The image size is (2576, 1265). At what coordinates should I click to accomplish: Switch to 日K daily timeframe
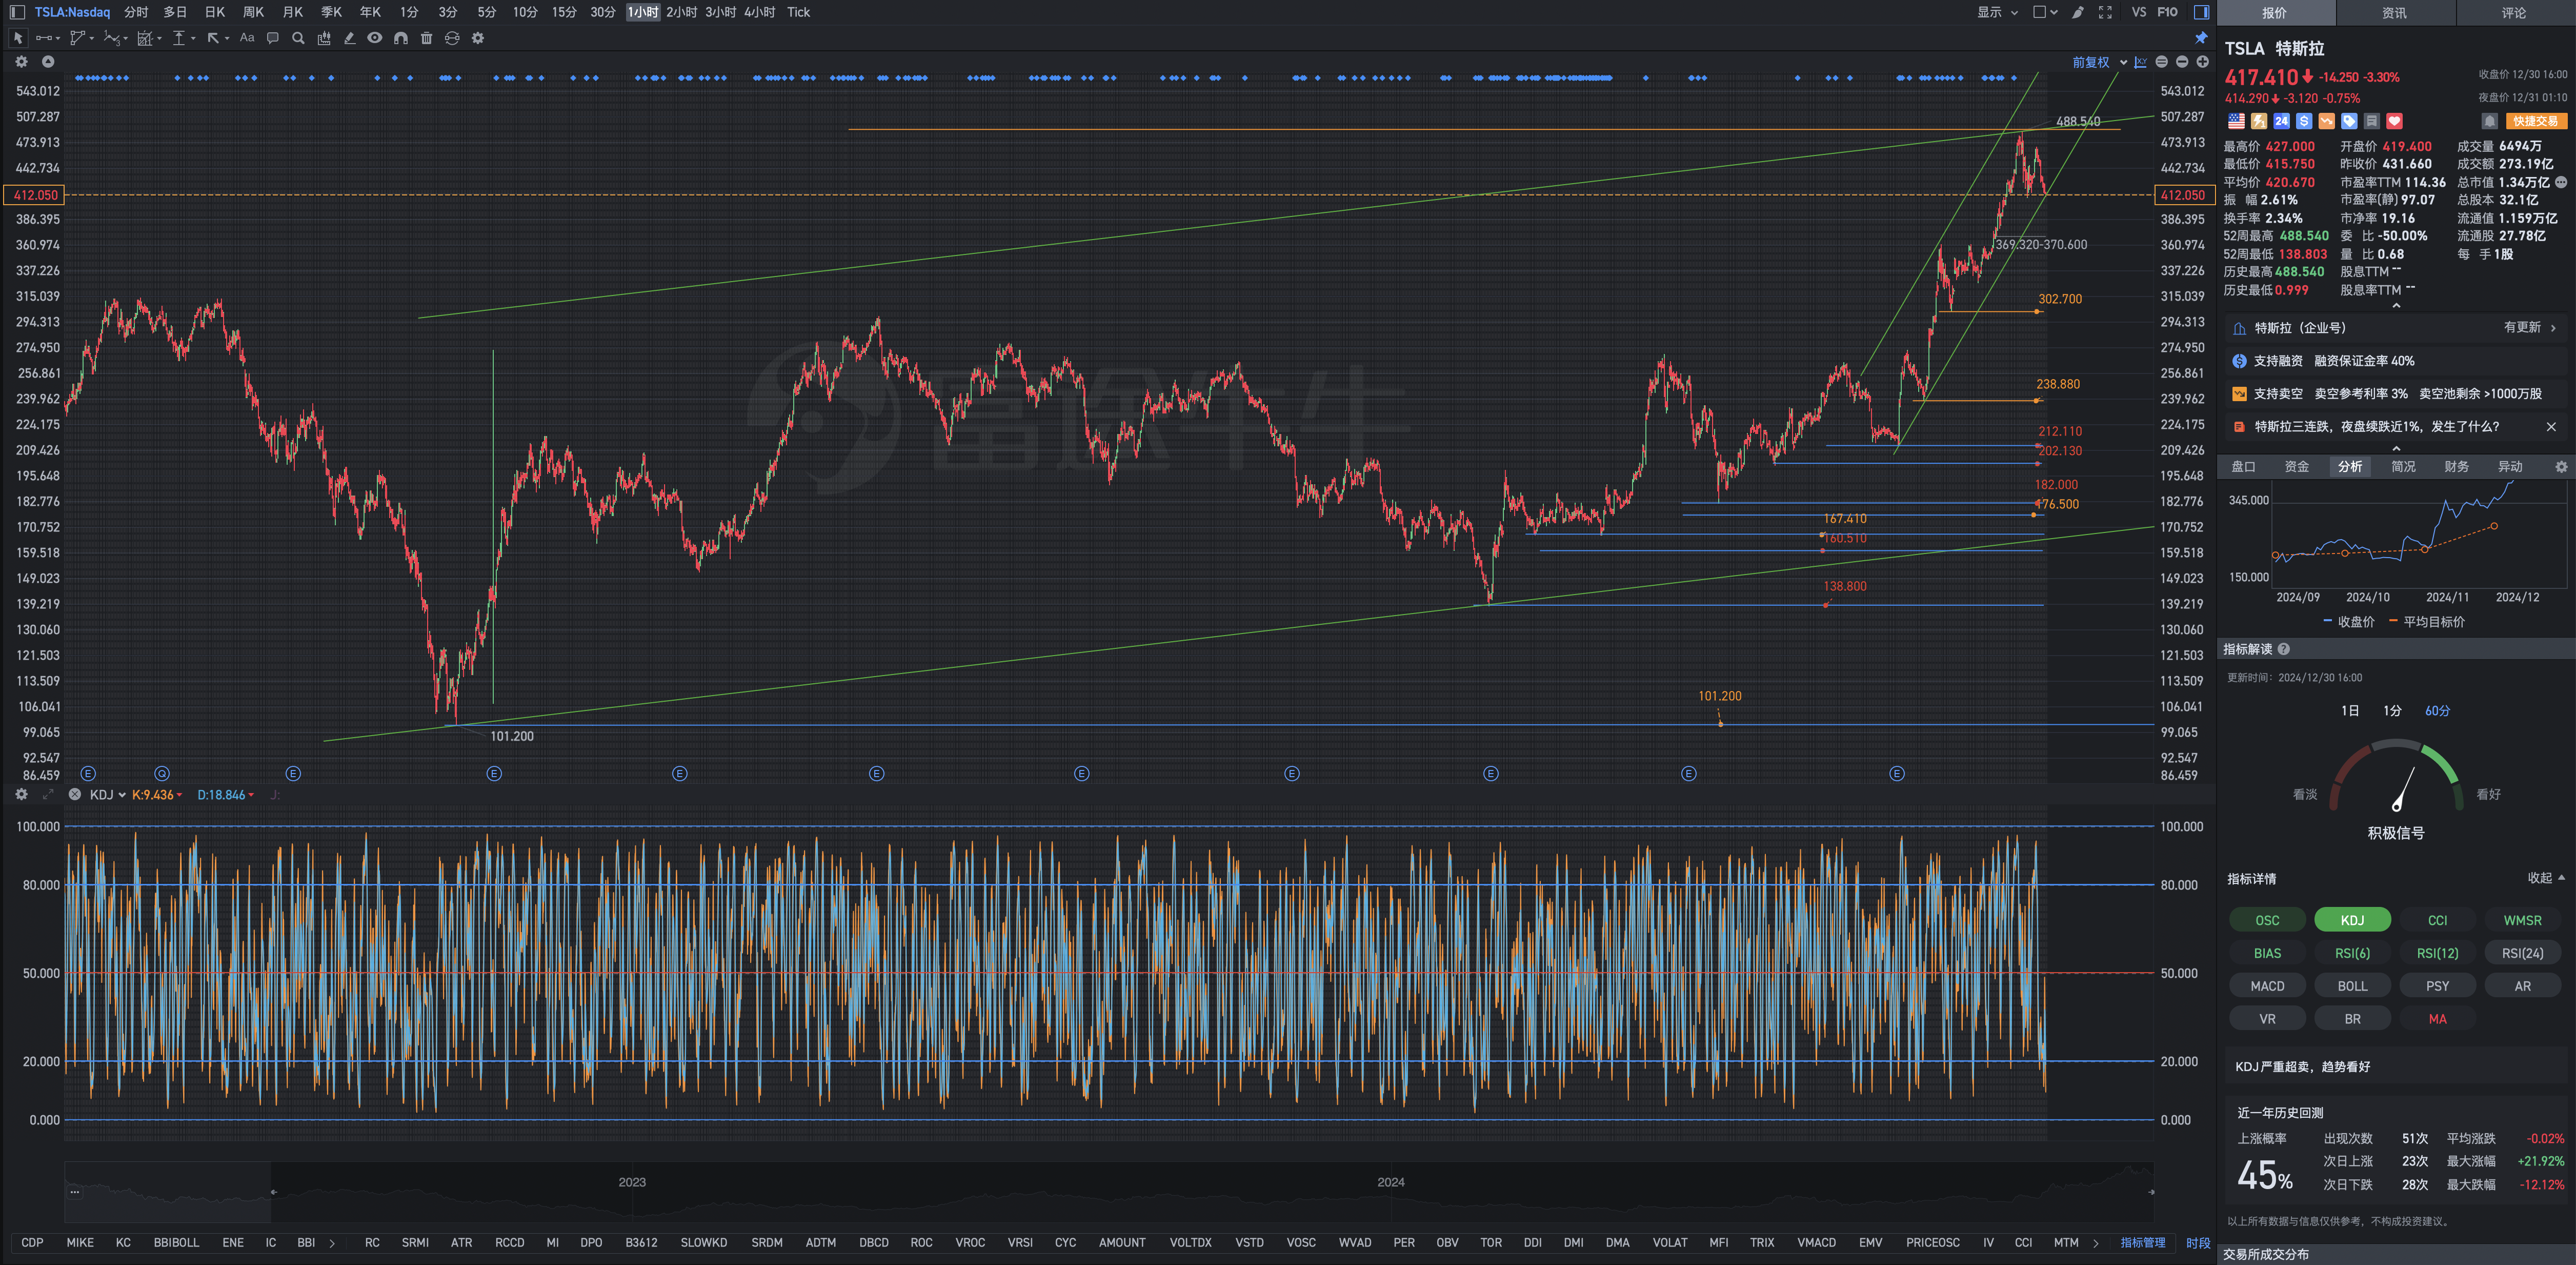tap(215, 12)
